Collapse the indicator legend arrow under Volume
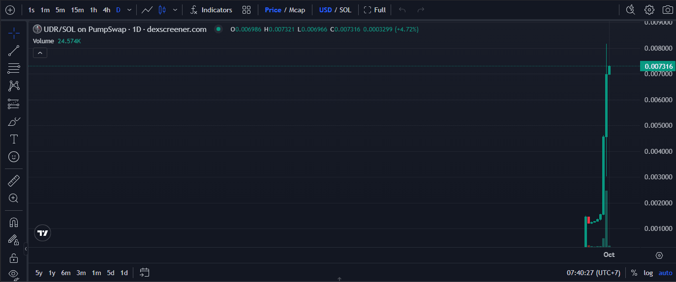The height and width of the screenshot is (282, 676). tap(40, 53)
